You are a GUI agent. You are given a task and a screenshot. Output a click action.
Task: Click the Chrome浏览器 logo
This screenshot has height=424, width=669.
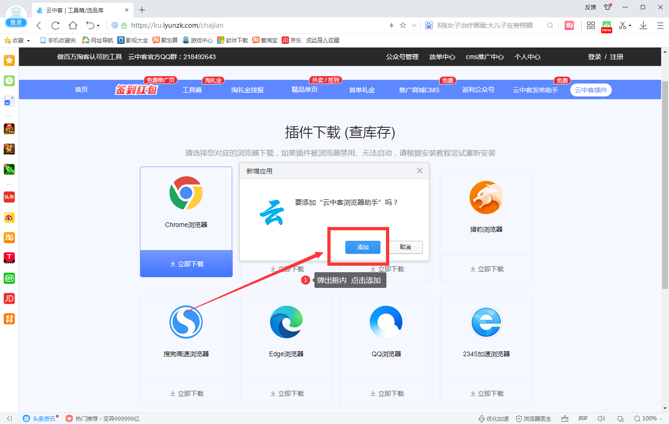(186, 193)
